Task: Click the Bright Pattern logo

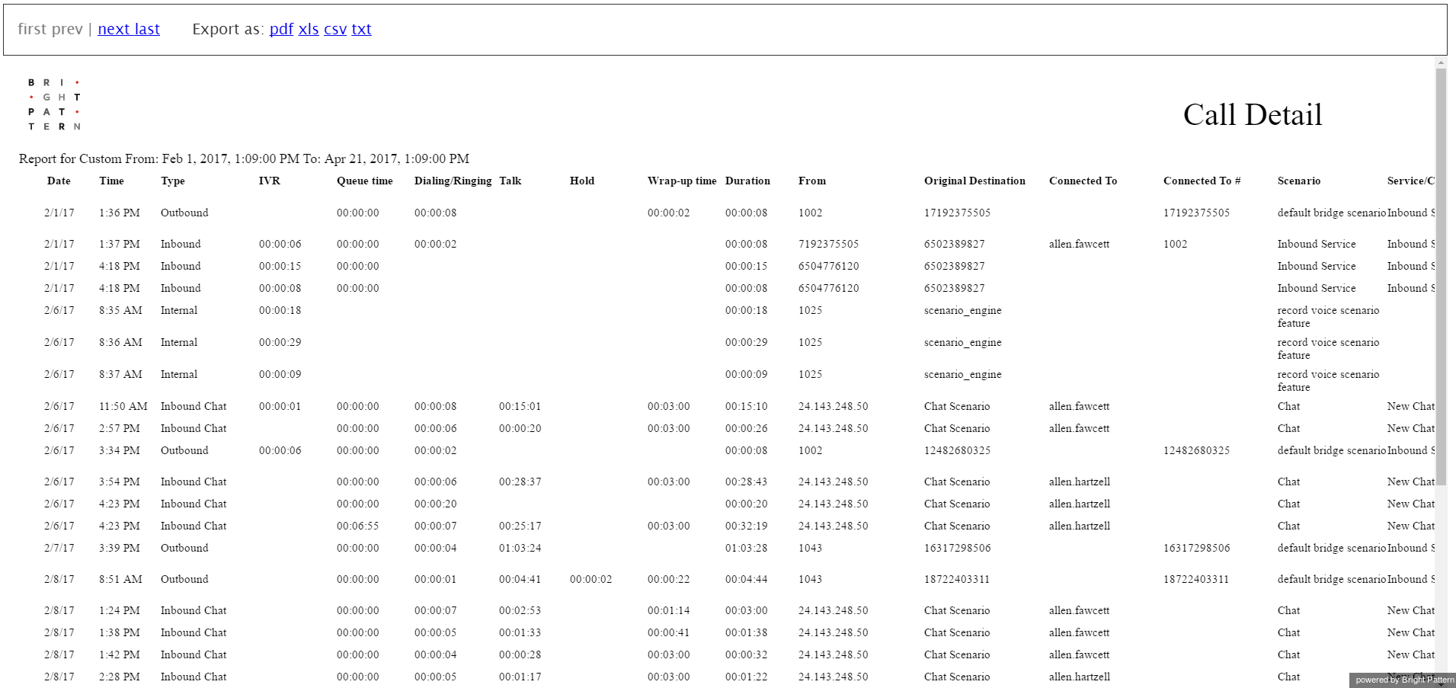Action: tap(54, 104)
